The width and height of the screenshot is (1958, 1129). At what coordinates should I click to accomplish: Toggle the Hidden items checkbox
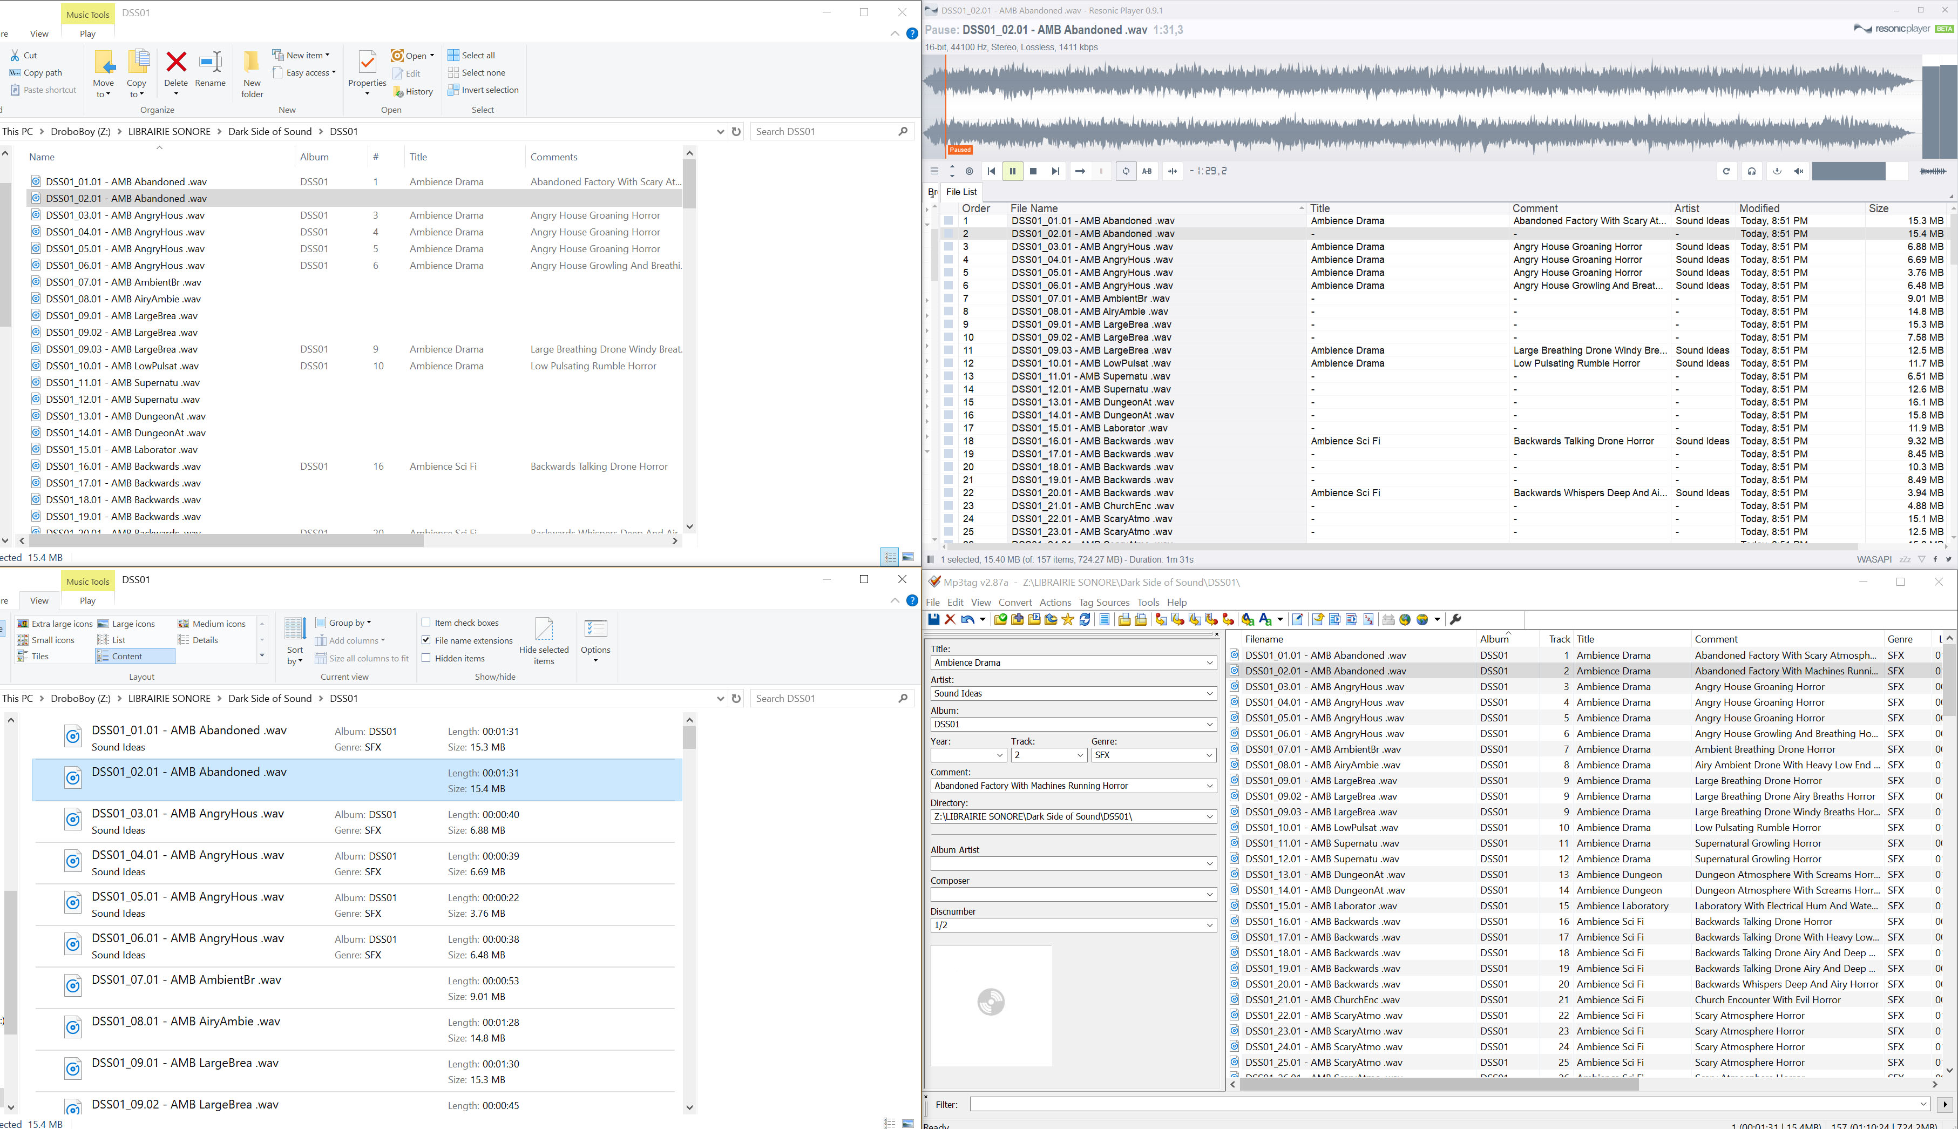tap(426, 658)
